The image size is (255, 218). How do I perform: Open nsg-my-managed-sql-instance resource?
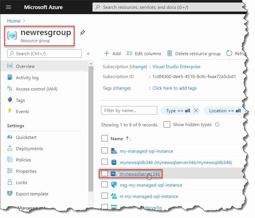tap(151, 185)
